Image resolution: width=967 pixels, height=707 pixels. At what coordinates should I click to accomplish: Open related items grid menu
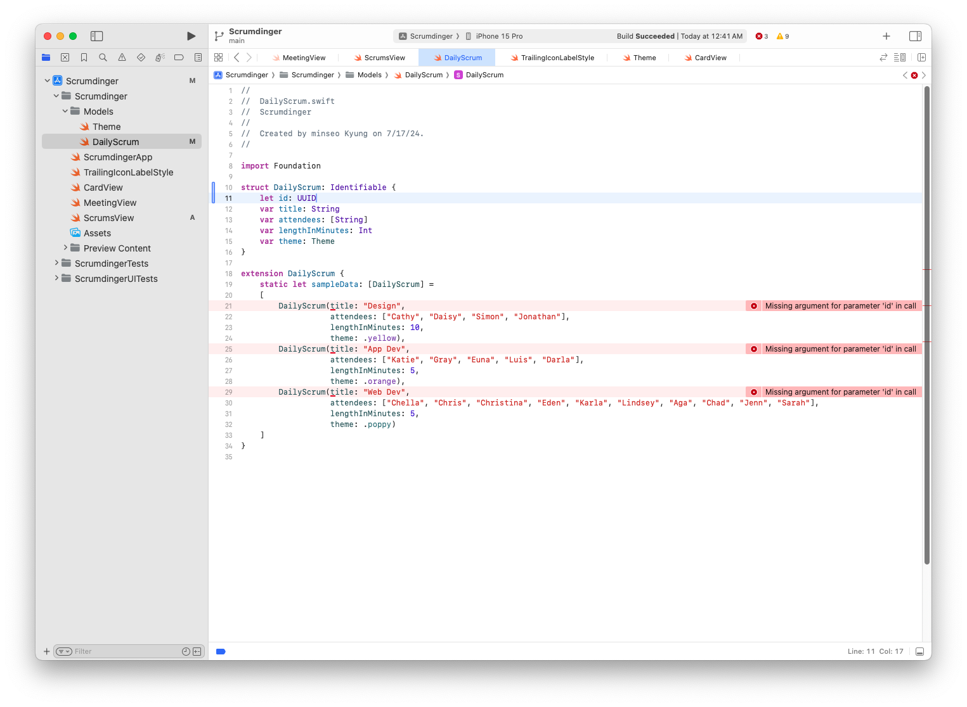click(219, 58)
